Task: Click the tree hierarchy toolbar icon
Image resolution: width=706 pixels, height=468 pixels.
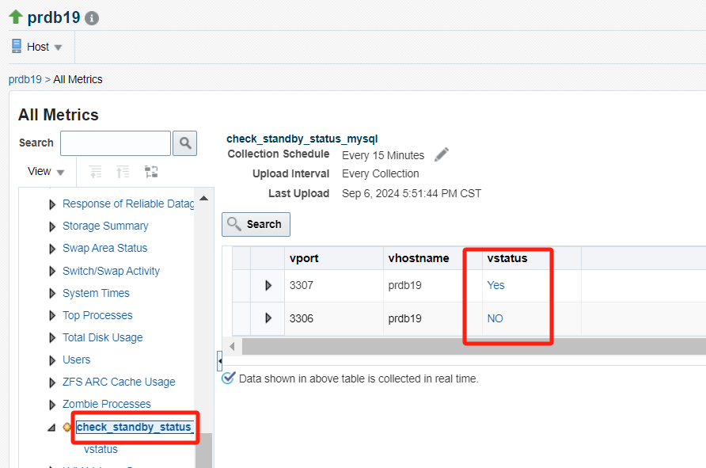Action: coord(151,172)
